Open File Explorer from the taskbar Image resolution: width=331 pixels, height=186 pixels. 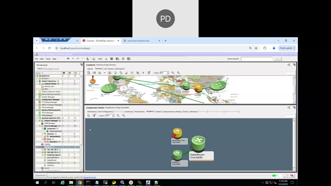click(x=71, y=183)
